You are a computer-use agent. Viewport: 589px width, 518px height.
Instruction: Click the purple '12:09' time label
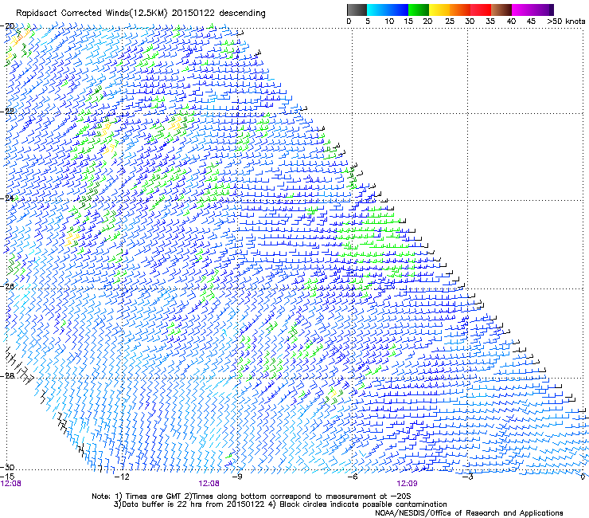[407, 484]
